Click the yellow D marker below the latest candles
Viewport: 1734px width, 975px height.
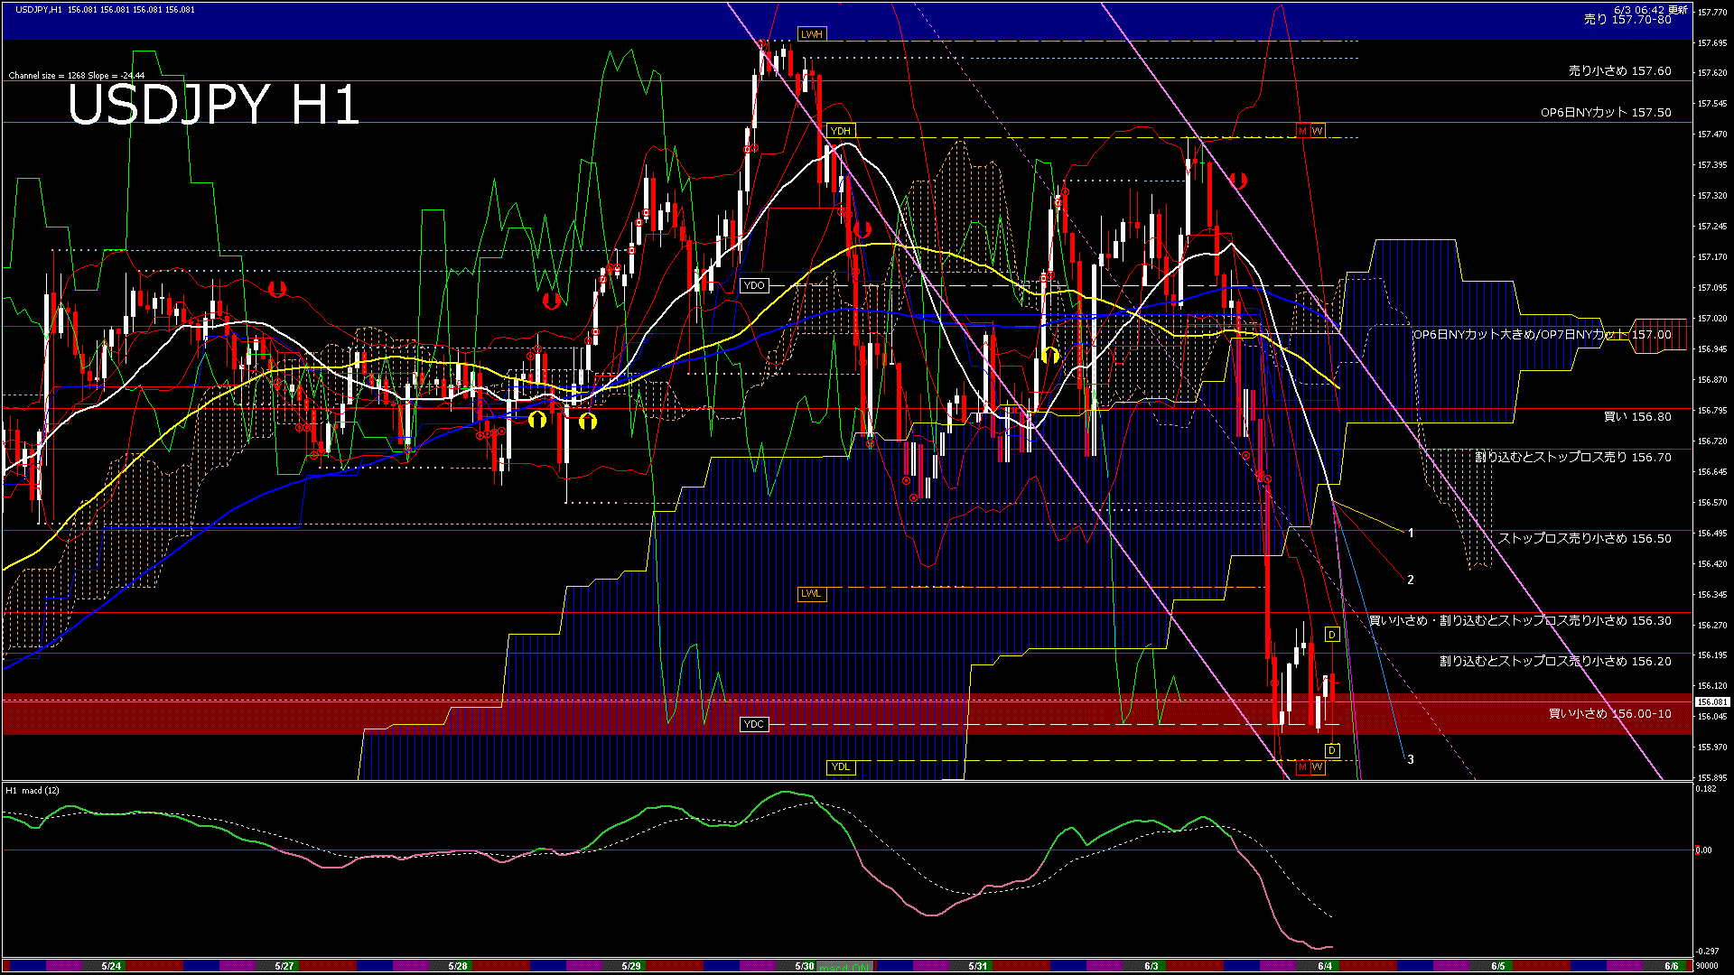(x=1332, y=750)
